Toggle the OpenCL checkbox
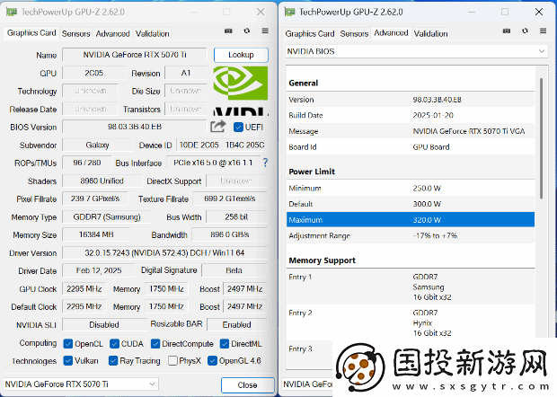557x397 pixels. click(x=68, y=343)
